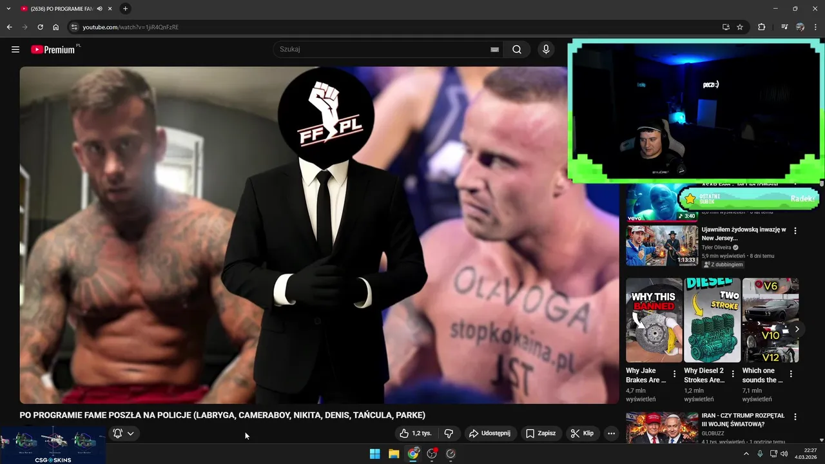Open Ujawniłem żydowską inwazję video thumbnail
Viewport: 825px width, 464px height.
662,246
